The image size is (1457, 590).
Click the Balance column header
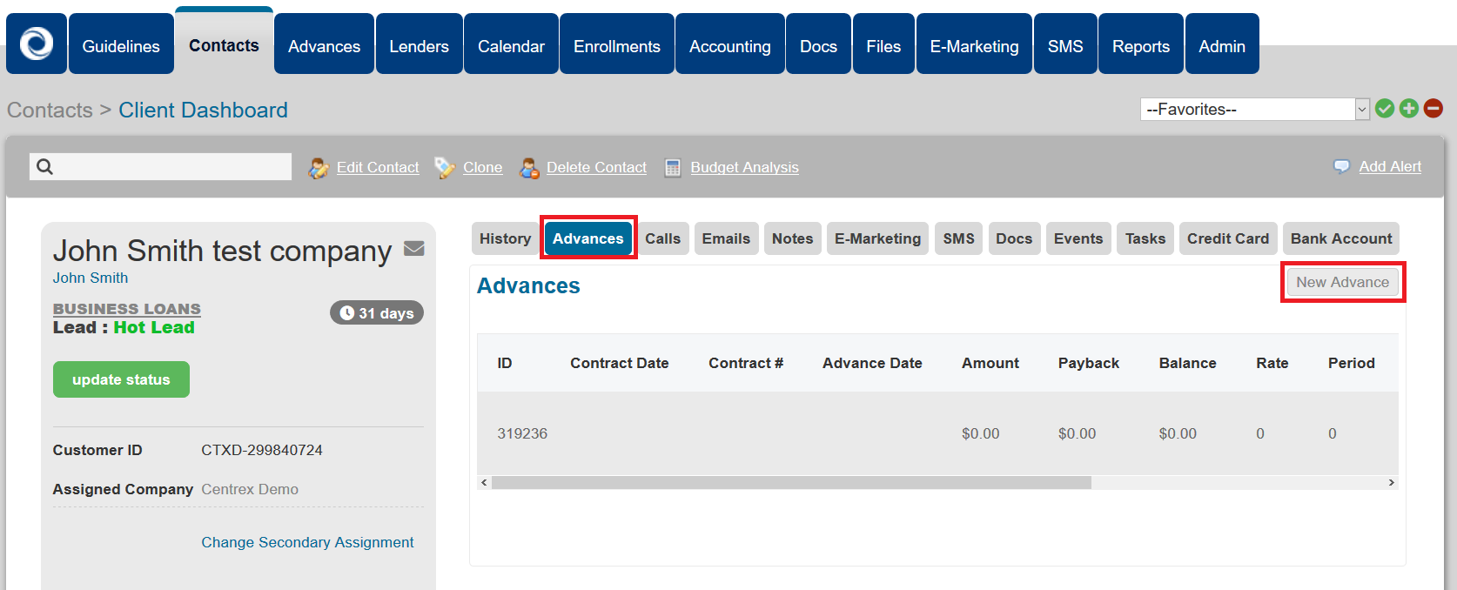pyautogui.click(x=1187, y=363)
